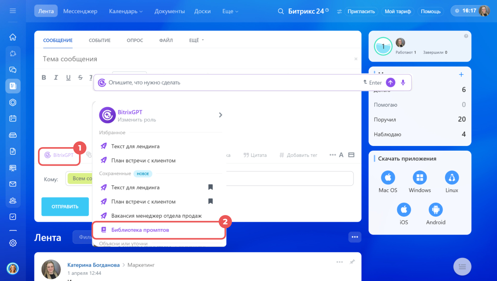Open the search magnifier icon
Image resolution: width=497 pixels, height=281 pixels.
pyautogui.click(x=281, y=11)
